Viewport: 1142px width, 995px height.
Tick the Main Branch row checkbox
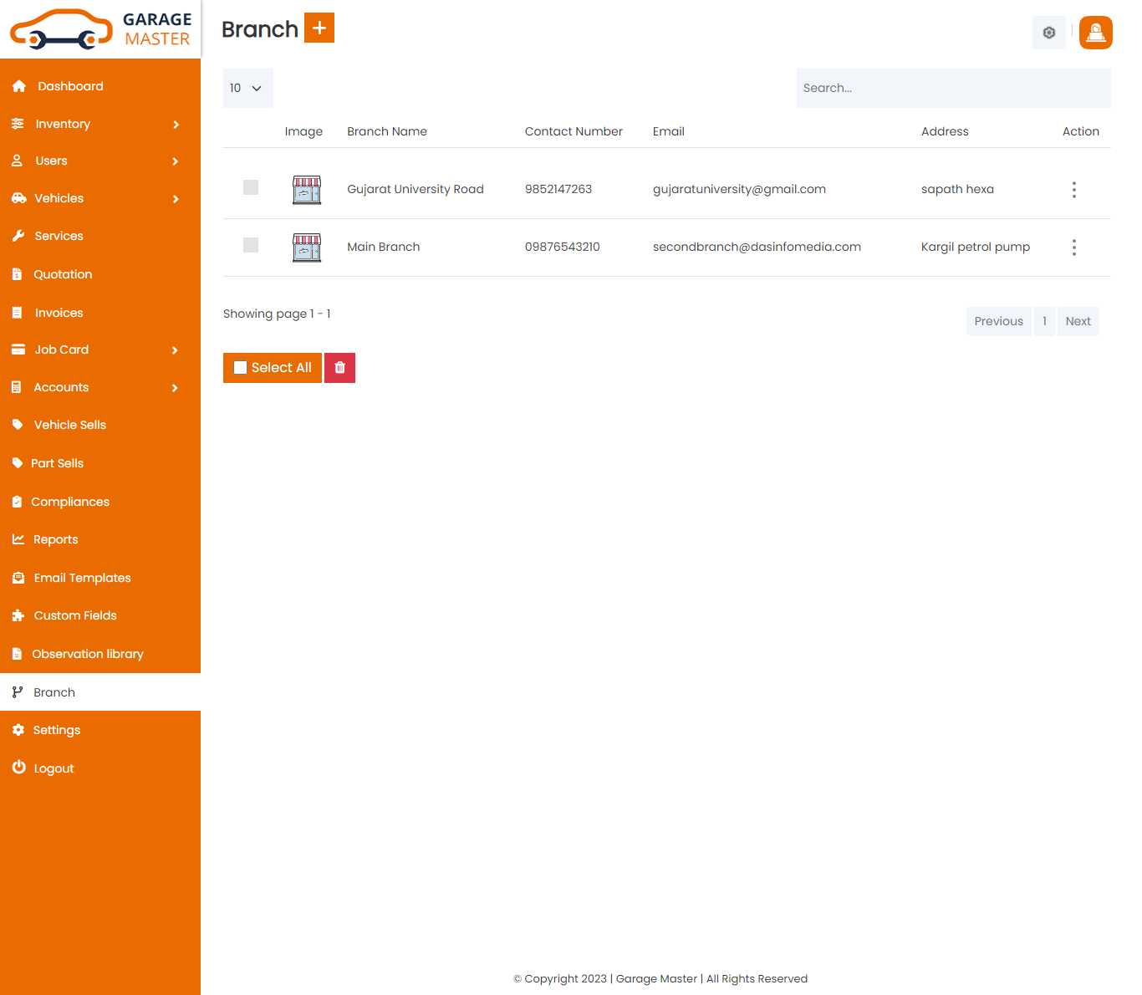[251, 245]
